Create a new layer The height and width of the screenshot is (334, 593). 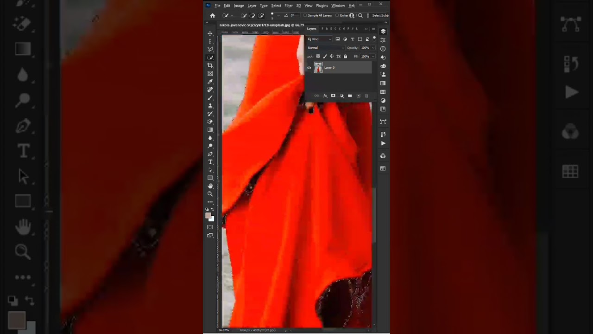pos(358,96)
